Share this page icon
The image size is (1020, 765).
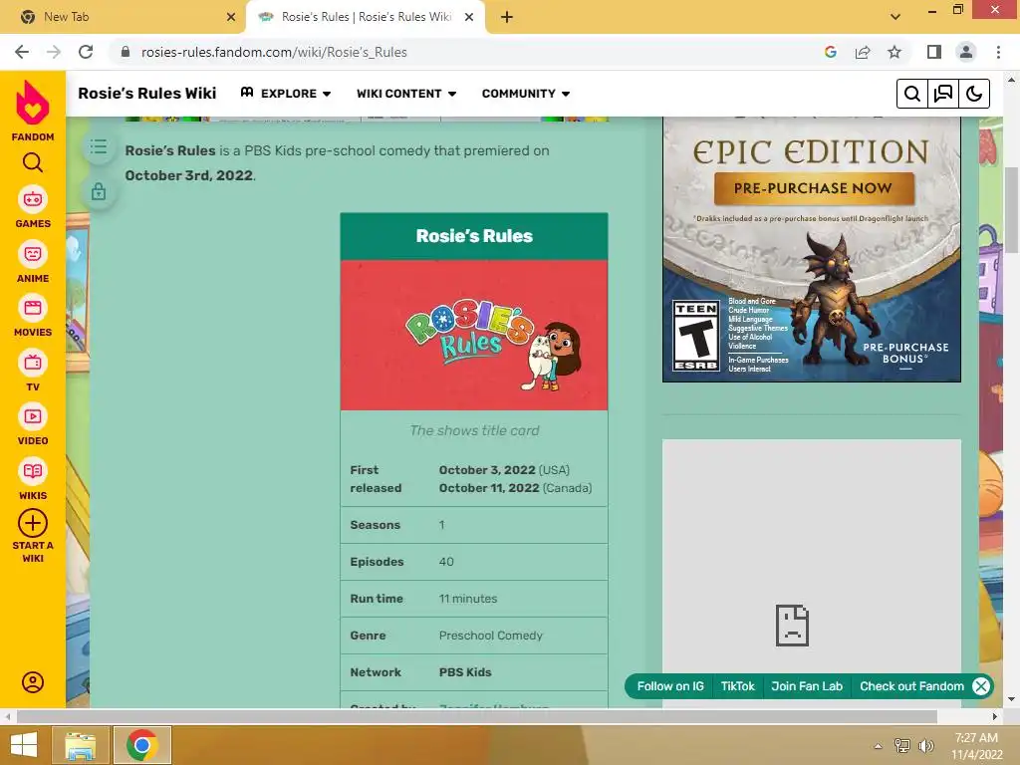(863, 52)
